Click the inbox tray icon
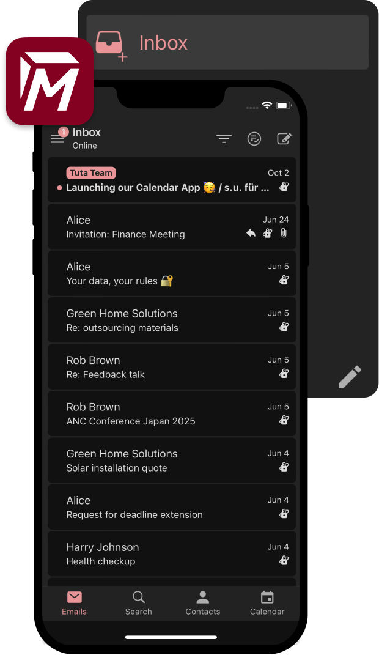The image size is (379, 655). coord(111,44)
